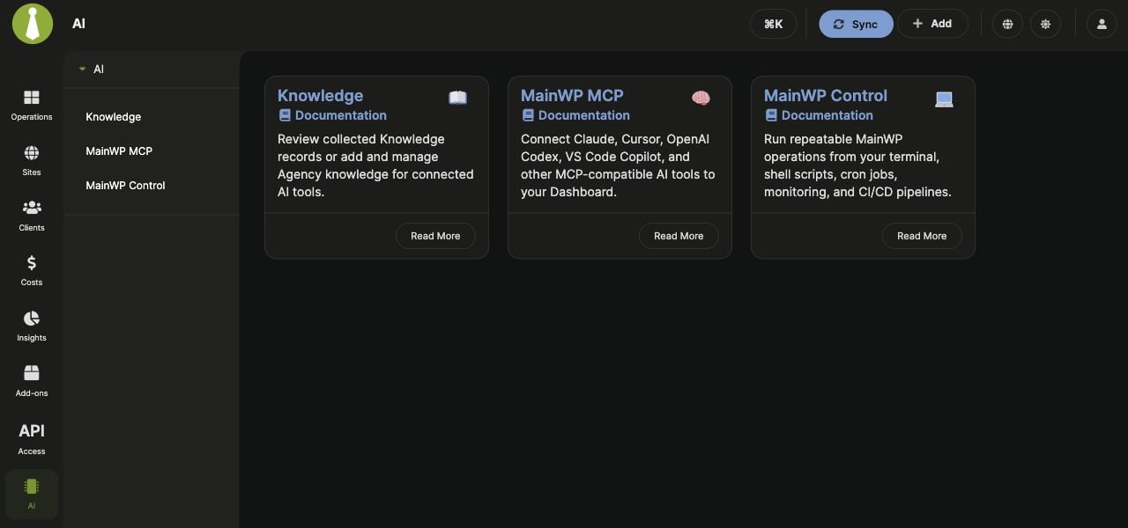The height and width of the screenshot is (528, 1128).
Task: Open the Costs sidebar section
Action: [32, 270]
